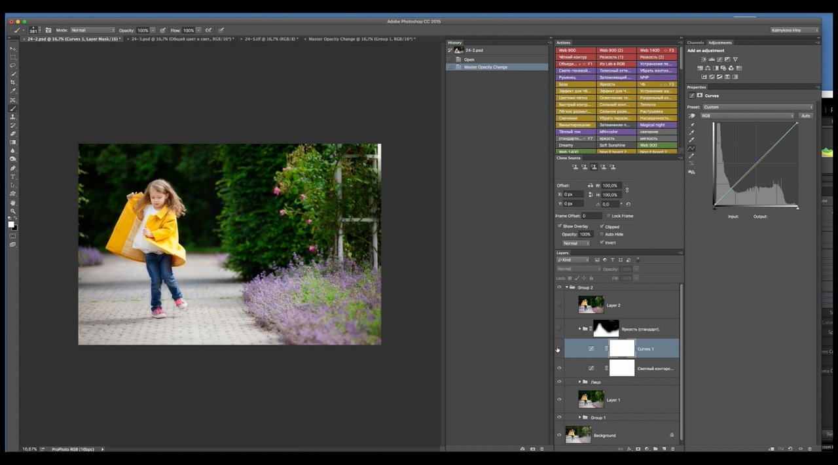Click Brightness/Contrast adjustment icon

704,59
